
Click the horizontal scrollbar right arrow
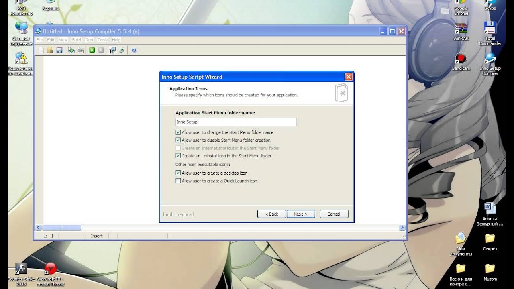click(x=402, y=228)
